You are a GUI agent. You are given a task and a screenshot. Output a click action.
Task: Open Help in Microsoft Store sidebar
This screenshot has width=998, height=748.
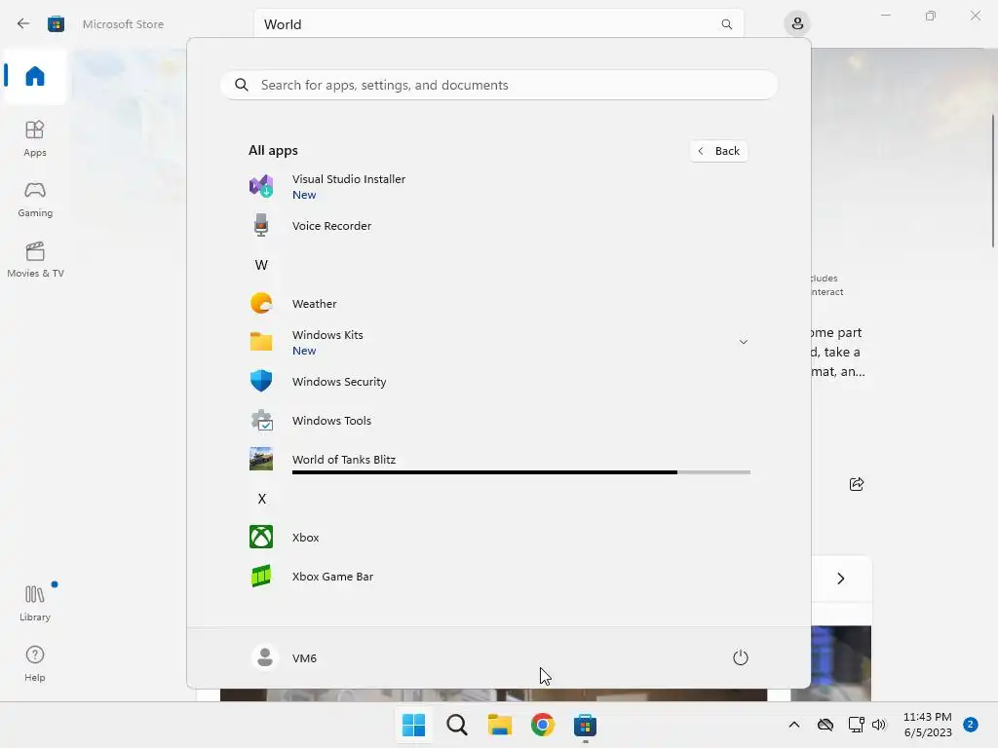coord(35,663)
